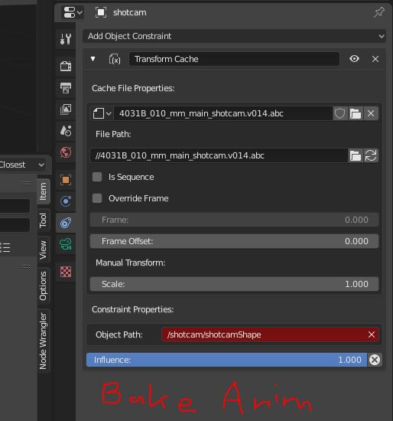Clear the red Object Path field

372,335
